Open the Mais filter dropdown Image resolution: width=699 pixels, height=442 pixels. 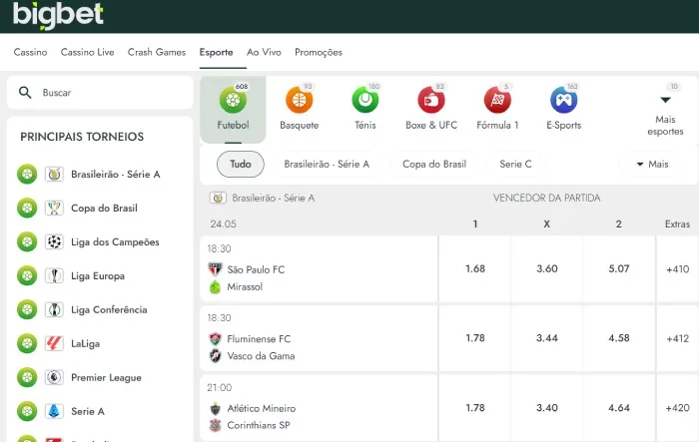652,164
